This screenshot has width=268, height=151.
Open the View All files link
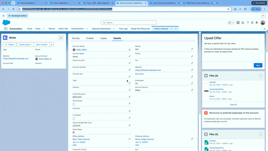233,105
